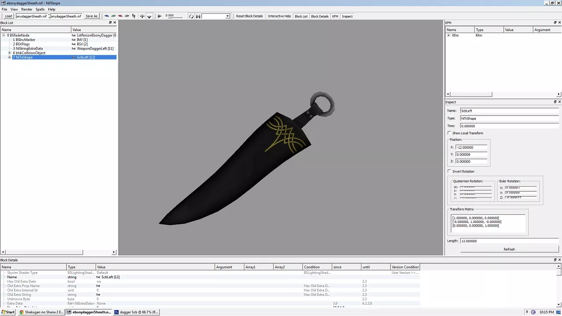Toggle the animation loop icon
Image resolution: width=562 pixels, height=316 pixels.
191,16
